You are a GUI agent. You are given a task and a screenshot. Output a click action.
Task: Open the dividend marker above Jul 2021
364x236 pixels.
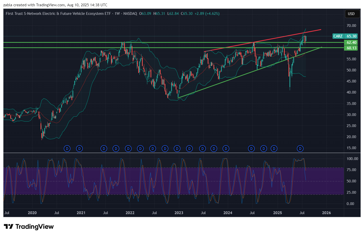click(104, 149)
